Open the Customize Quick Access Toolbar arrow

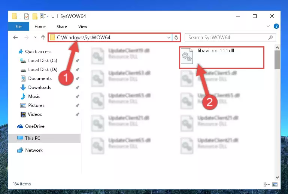[53, 17]
